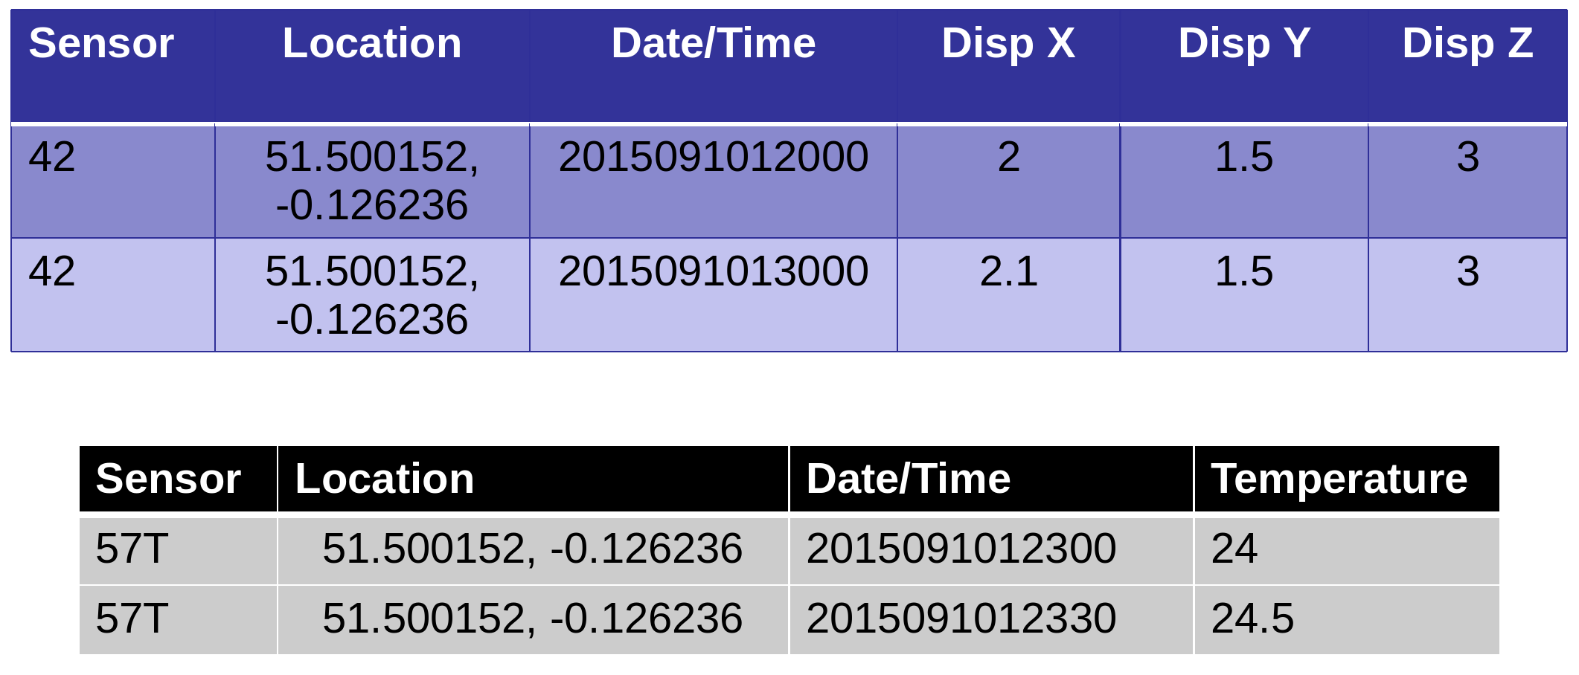
Task: Click the Disp Y column header
Action: tap(1244, 43)
